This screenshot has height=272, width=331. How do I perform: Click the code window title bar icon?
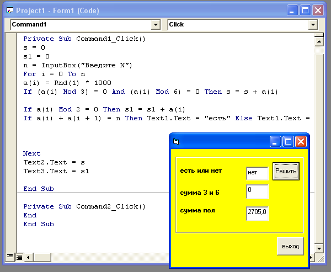point(10,10)
